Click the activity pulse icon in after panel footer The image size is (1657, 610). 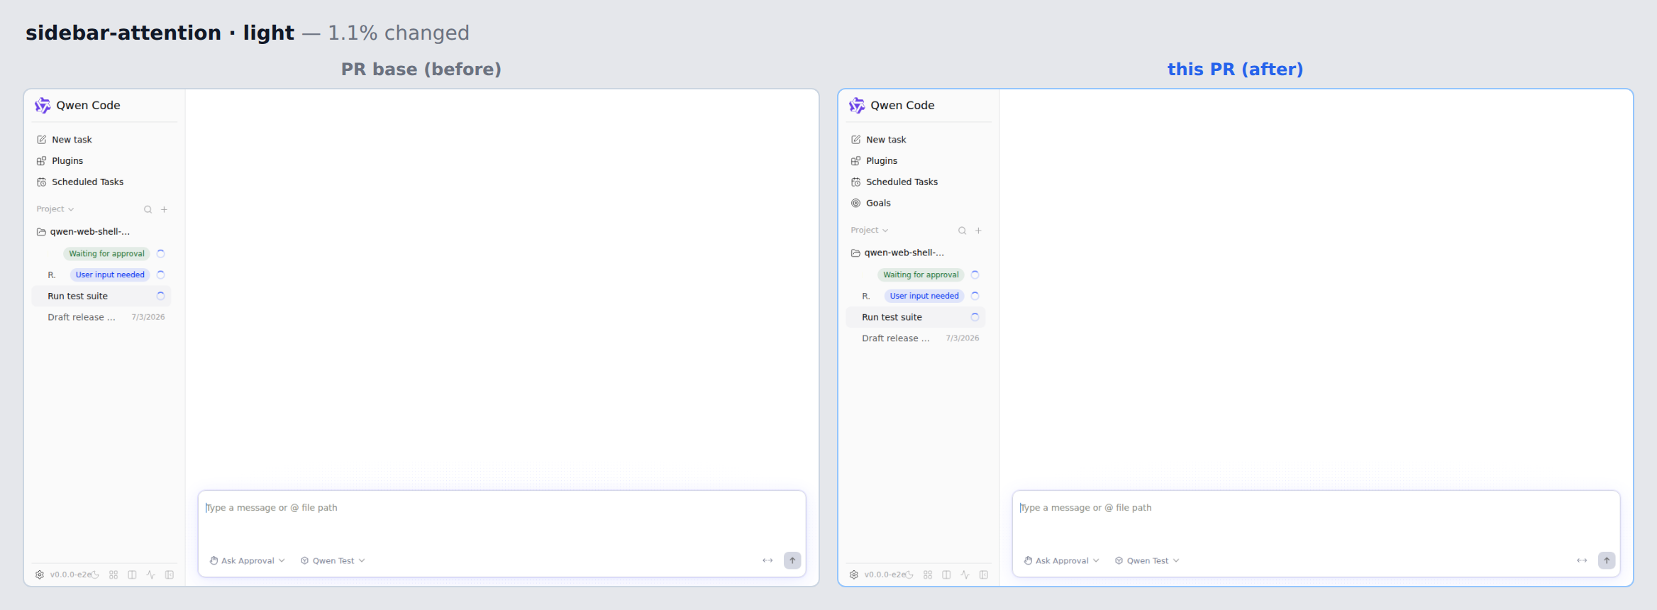point(965,575)
